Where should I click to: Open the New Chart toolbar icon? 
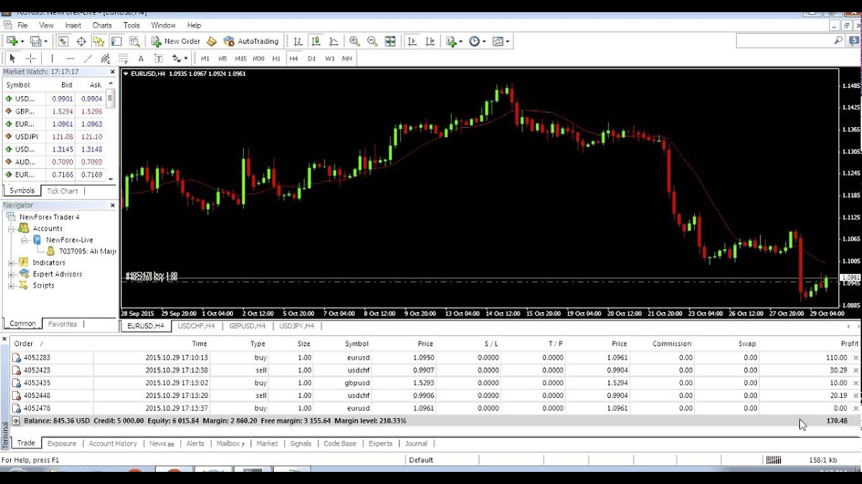[12, 41]
